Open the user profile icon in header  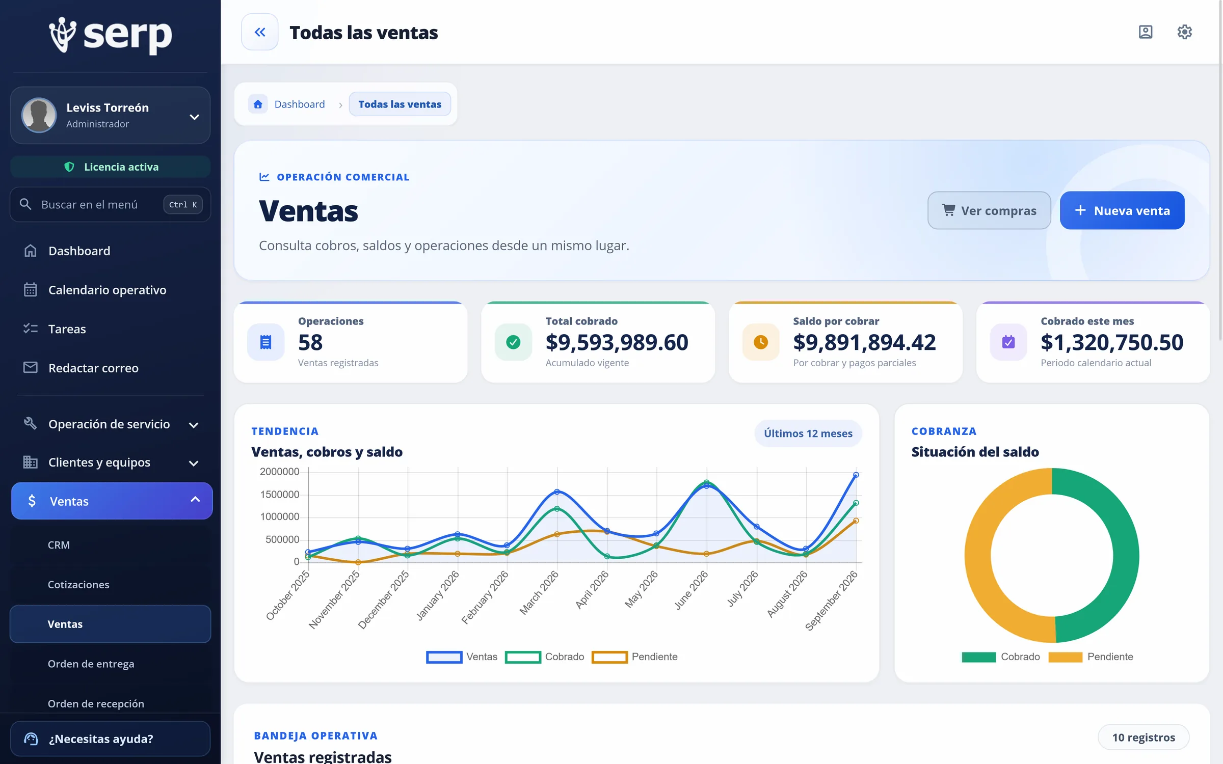pyautogui.click(x=1146, y=32)
